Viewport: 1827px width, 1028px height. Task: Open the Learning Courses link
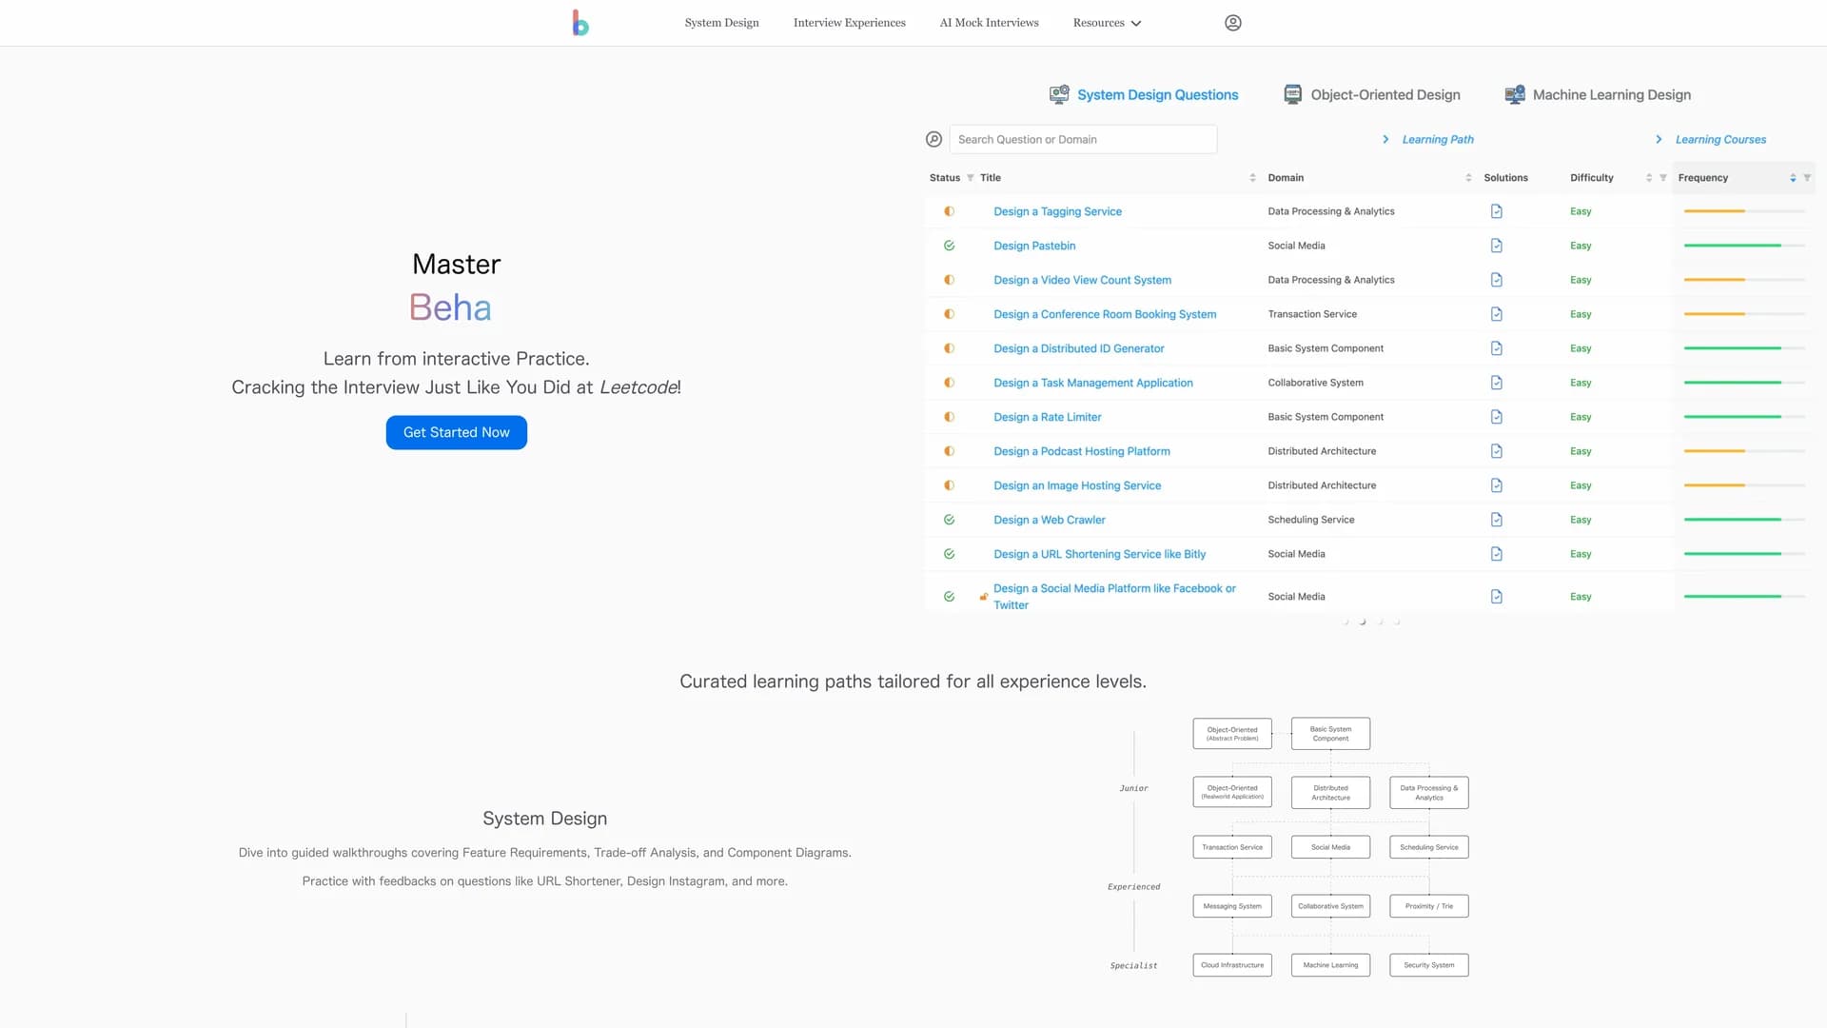click(x=1720, y=139)
